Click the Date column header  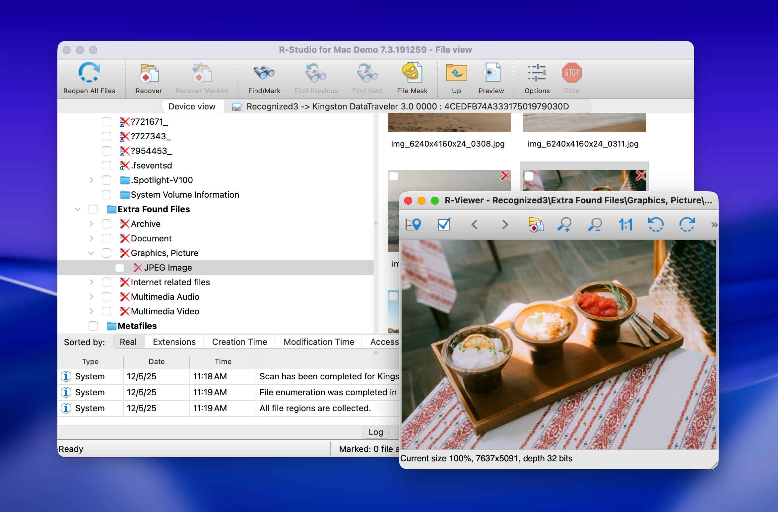(157, 361)
